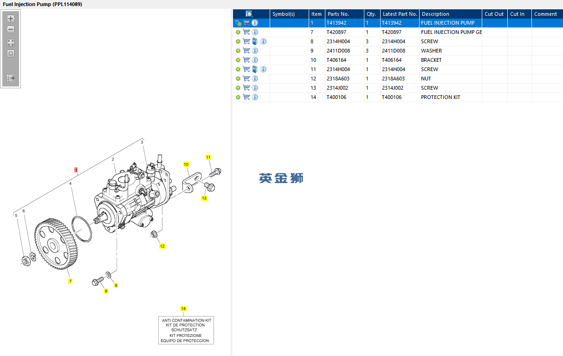Click the blue book icon for item 8

(255, 41)
